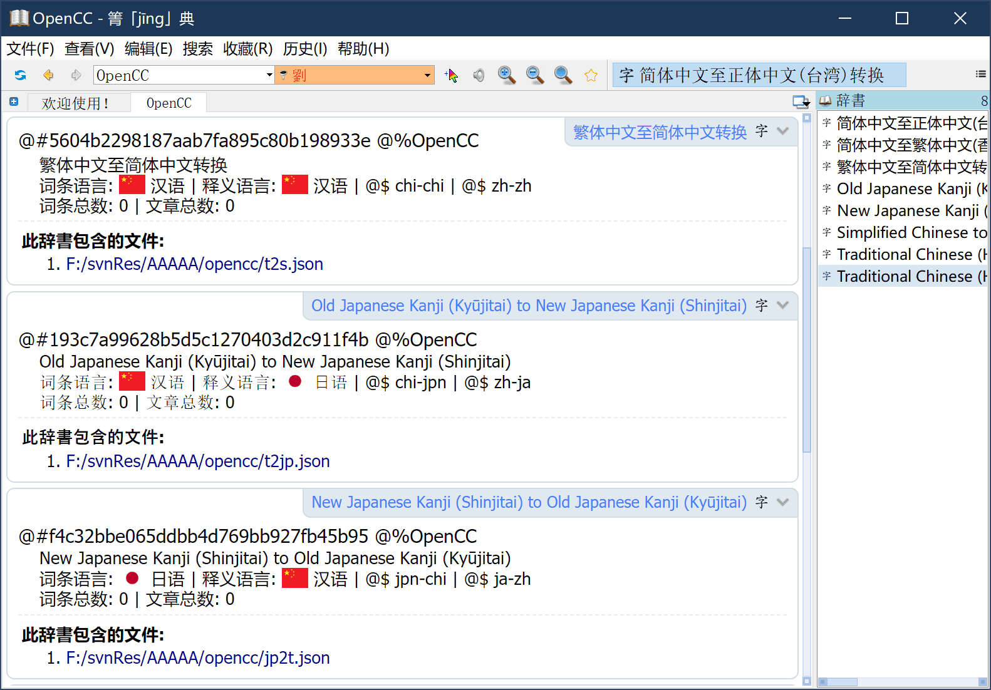Open the 搜索 menu
Screen dimensions: 991x690
[198, 49]
